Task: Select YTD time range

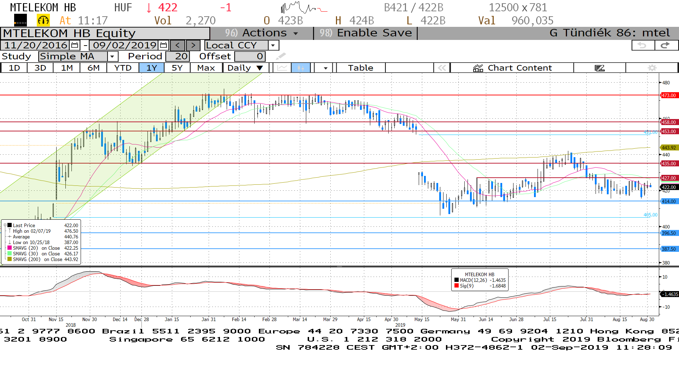Action: pos(123,68)
